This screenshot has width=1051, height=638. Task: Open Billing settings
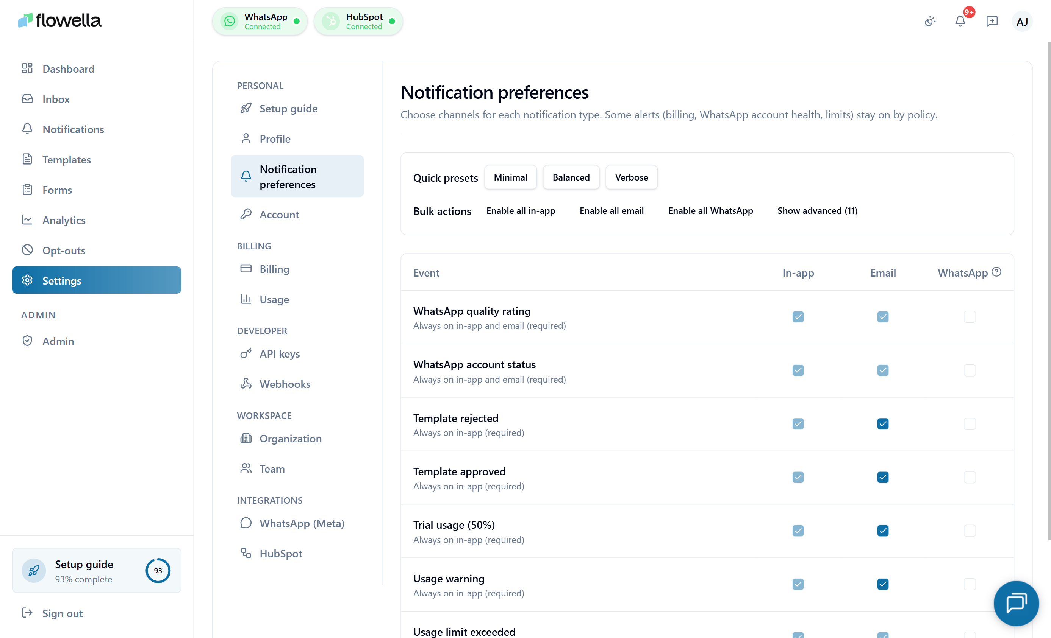pyautogui.click(x=297, y=269)
